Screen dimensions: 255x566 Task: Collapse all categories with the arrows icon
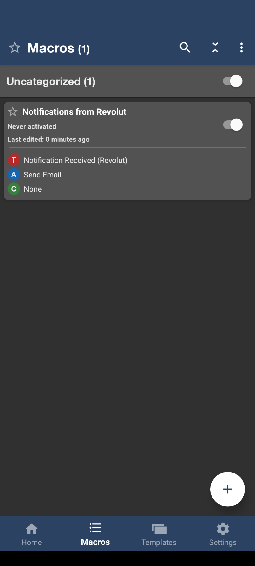coord(215,47)
